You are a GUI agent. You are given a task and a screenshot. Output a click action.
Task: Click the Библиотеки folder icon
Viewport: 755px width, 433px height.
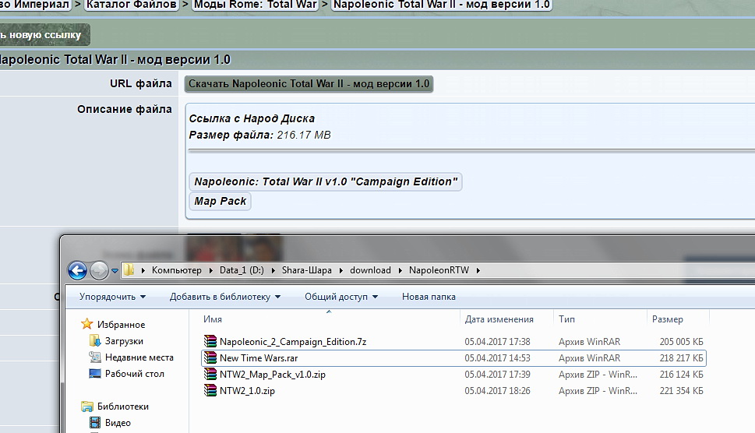coord(87,407)
